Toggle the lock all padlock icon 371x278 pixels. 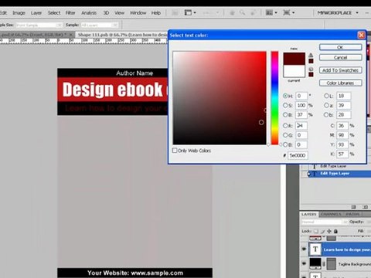click(x=335, y=231)
